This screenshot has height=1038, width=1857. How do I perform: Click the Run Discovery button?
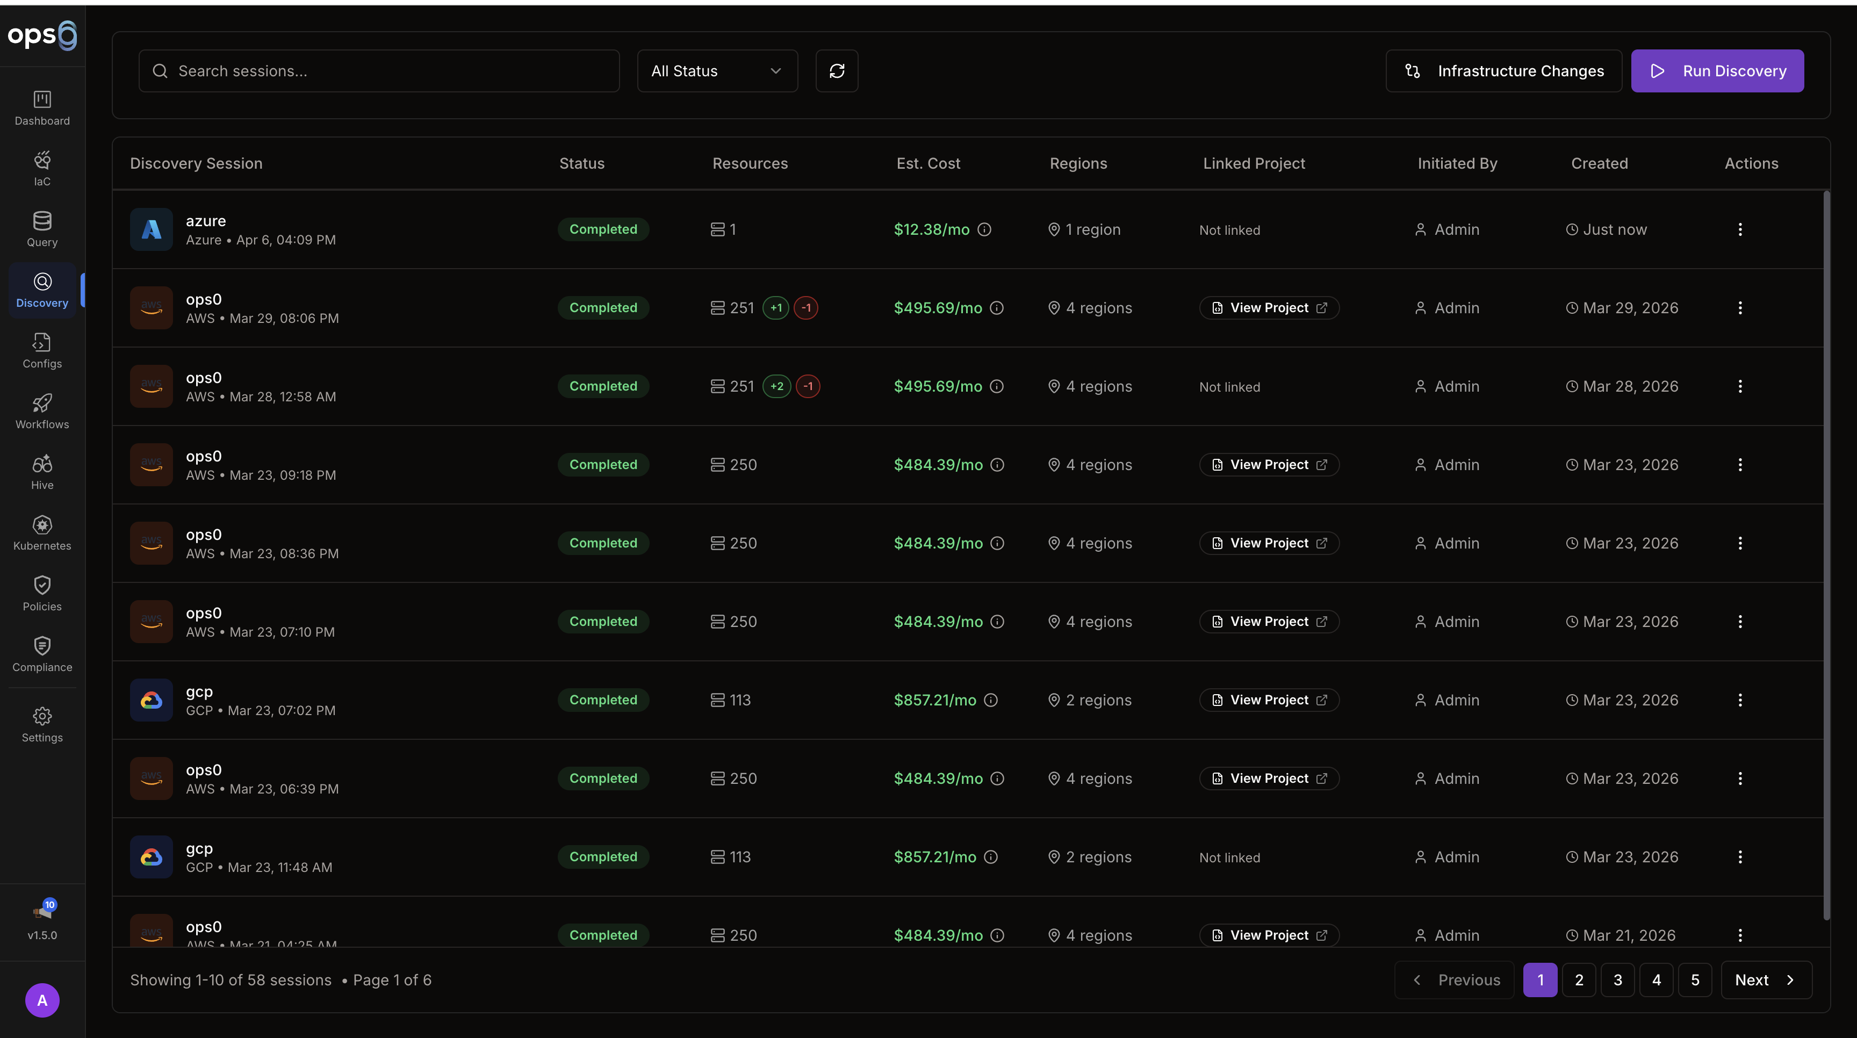tap(1716, 70)
